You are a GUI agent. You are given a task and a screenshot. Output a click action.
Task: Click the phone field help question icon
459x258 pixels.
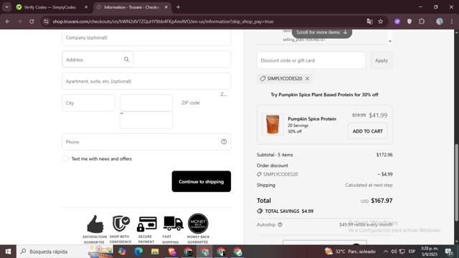click(x=224, y=142)
